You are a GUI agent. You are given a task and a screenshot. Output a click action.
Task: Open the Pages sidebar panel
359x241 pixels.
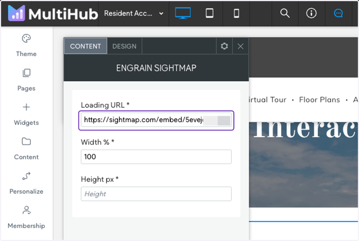pos(26,80)
